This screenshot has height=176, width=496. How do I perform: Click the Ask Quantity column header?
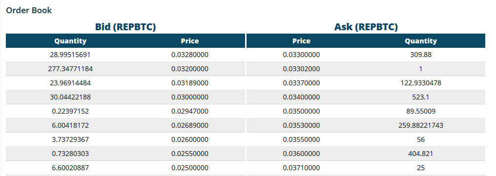(x=421, y=41)
